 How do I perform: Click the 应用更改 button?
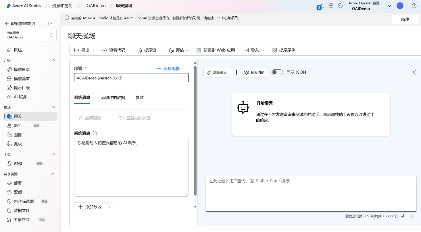pos(90,118)
